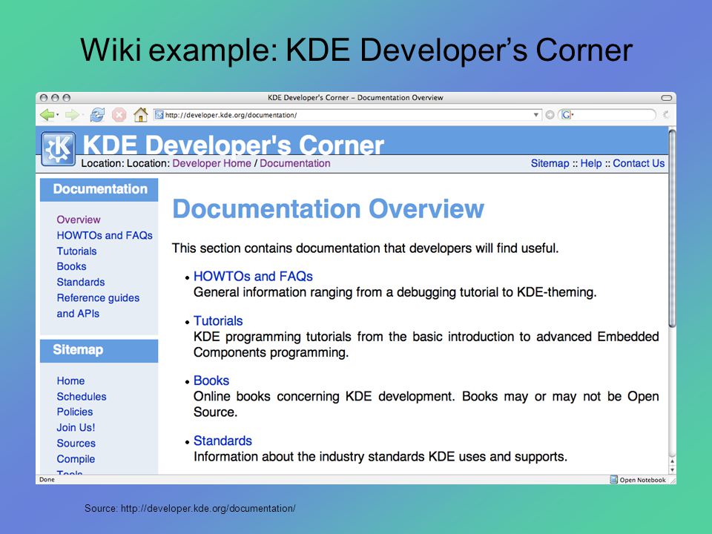Click the Go button beside address bar
The image size is (712, 534).
(550, 115)
